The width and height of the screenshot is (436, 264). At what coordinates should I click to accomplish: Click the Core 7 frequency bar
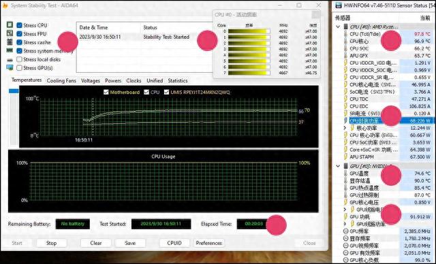(x=249, y=73)
